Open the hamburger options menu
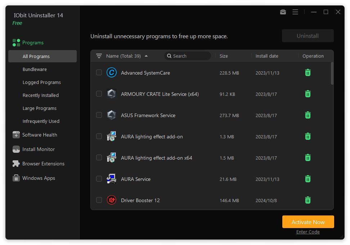This screenshot has width=350, height=245. 295,12
